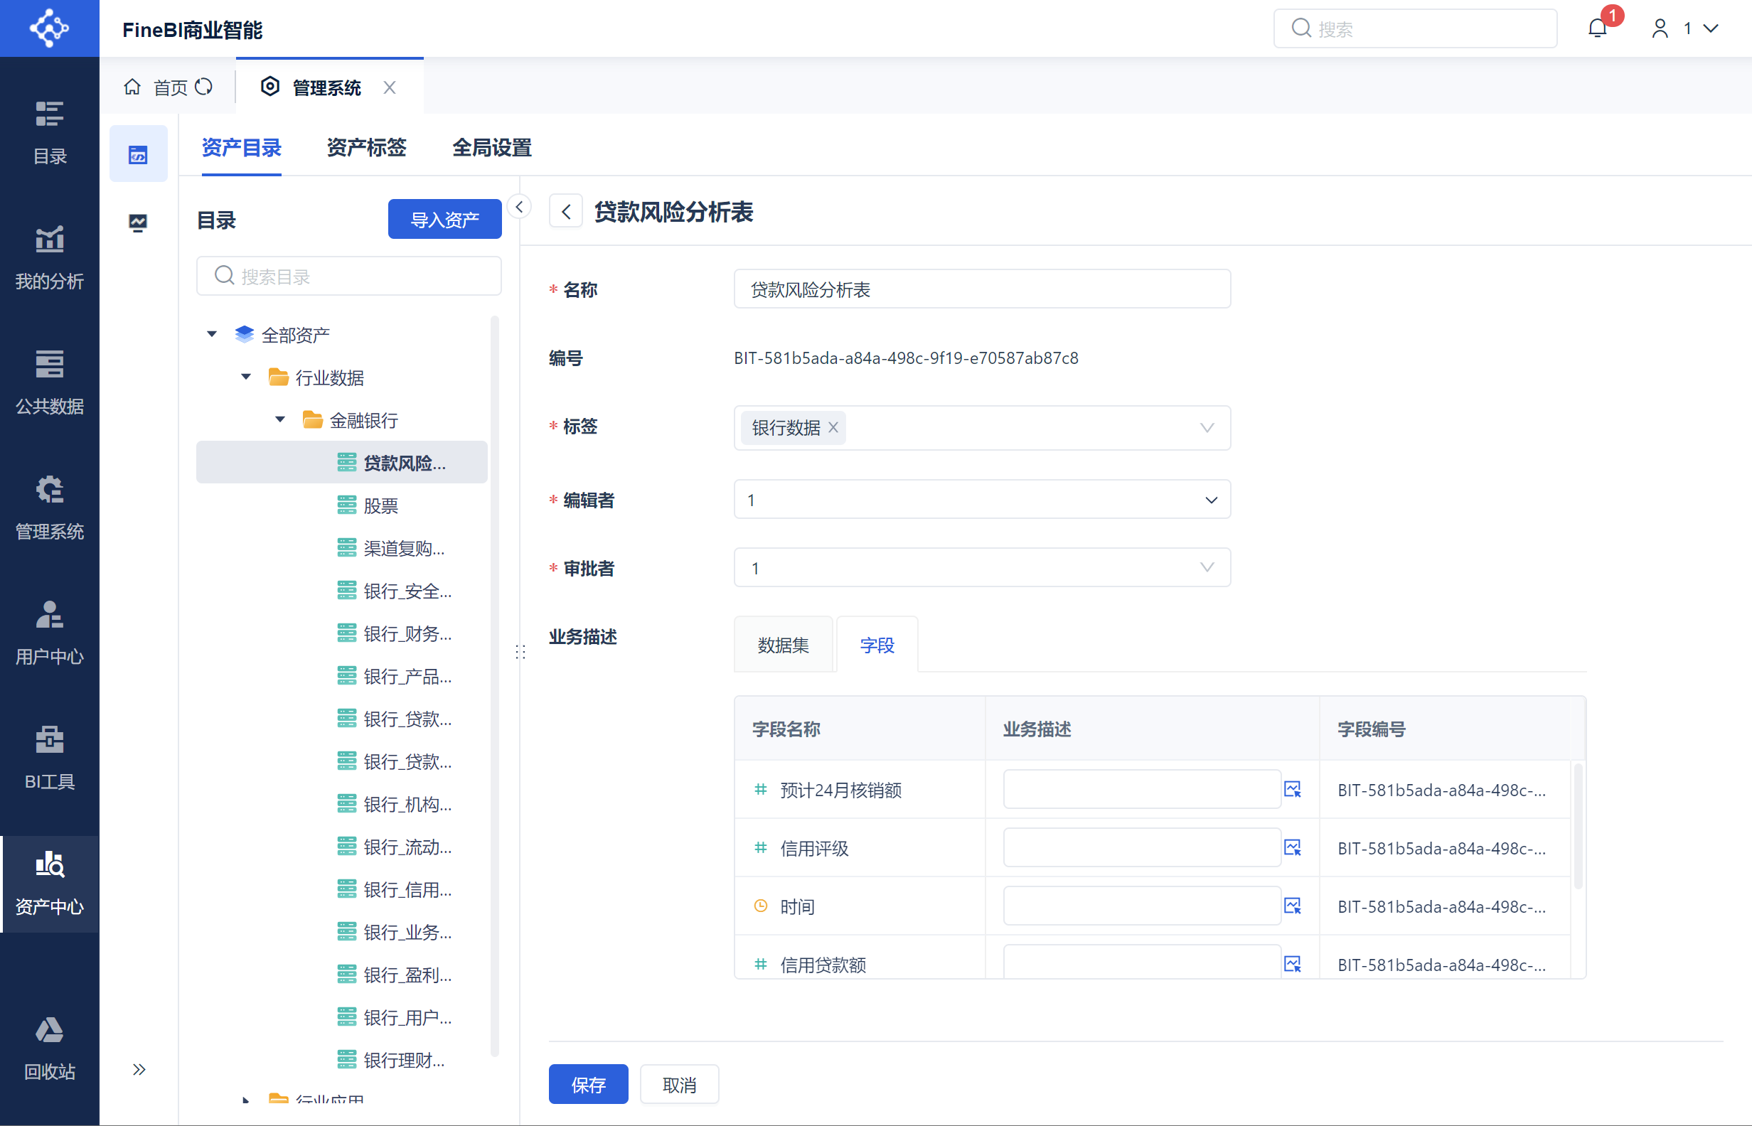The width and height of the screenshot is (1752, 1126).
Task: Open 我的分析 in the sidebar
Action: pos(50,257)
